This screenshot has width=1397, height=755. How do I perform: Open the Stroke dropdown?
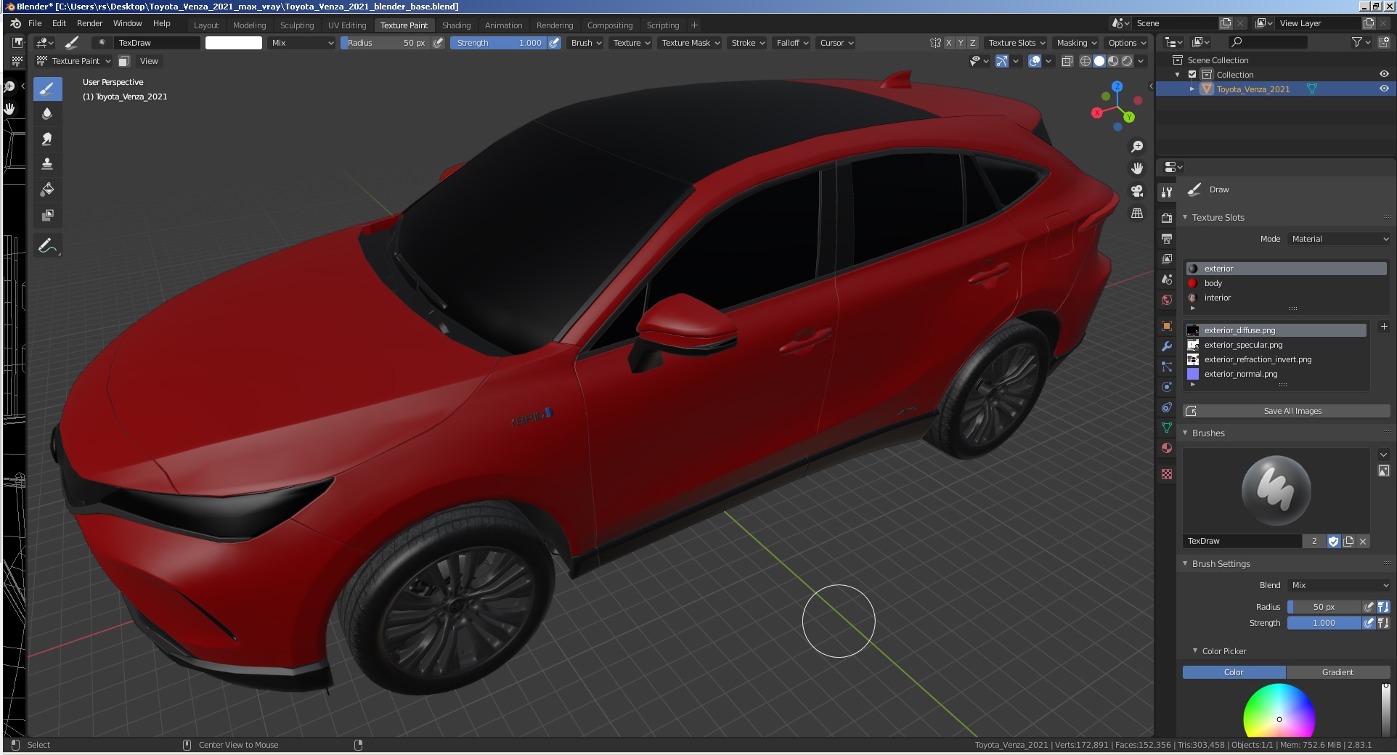pos(748,43)
